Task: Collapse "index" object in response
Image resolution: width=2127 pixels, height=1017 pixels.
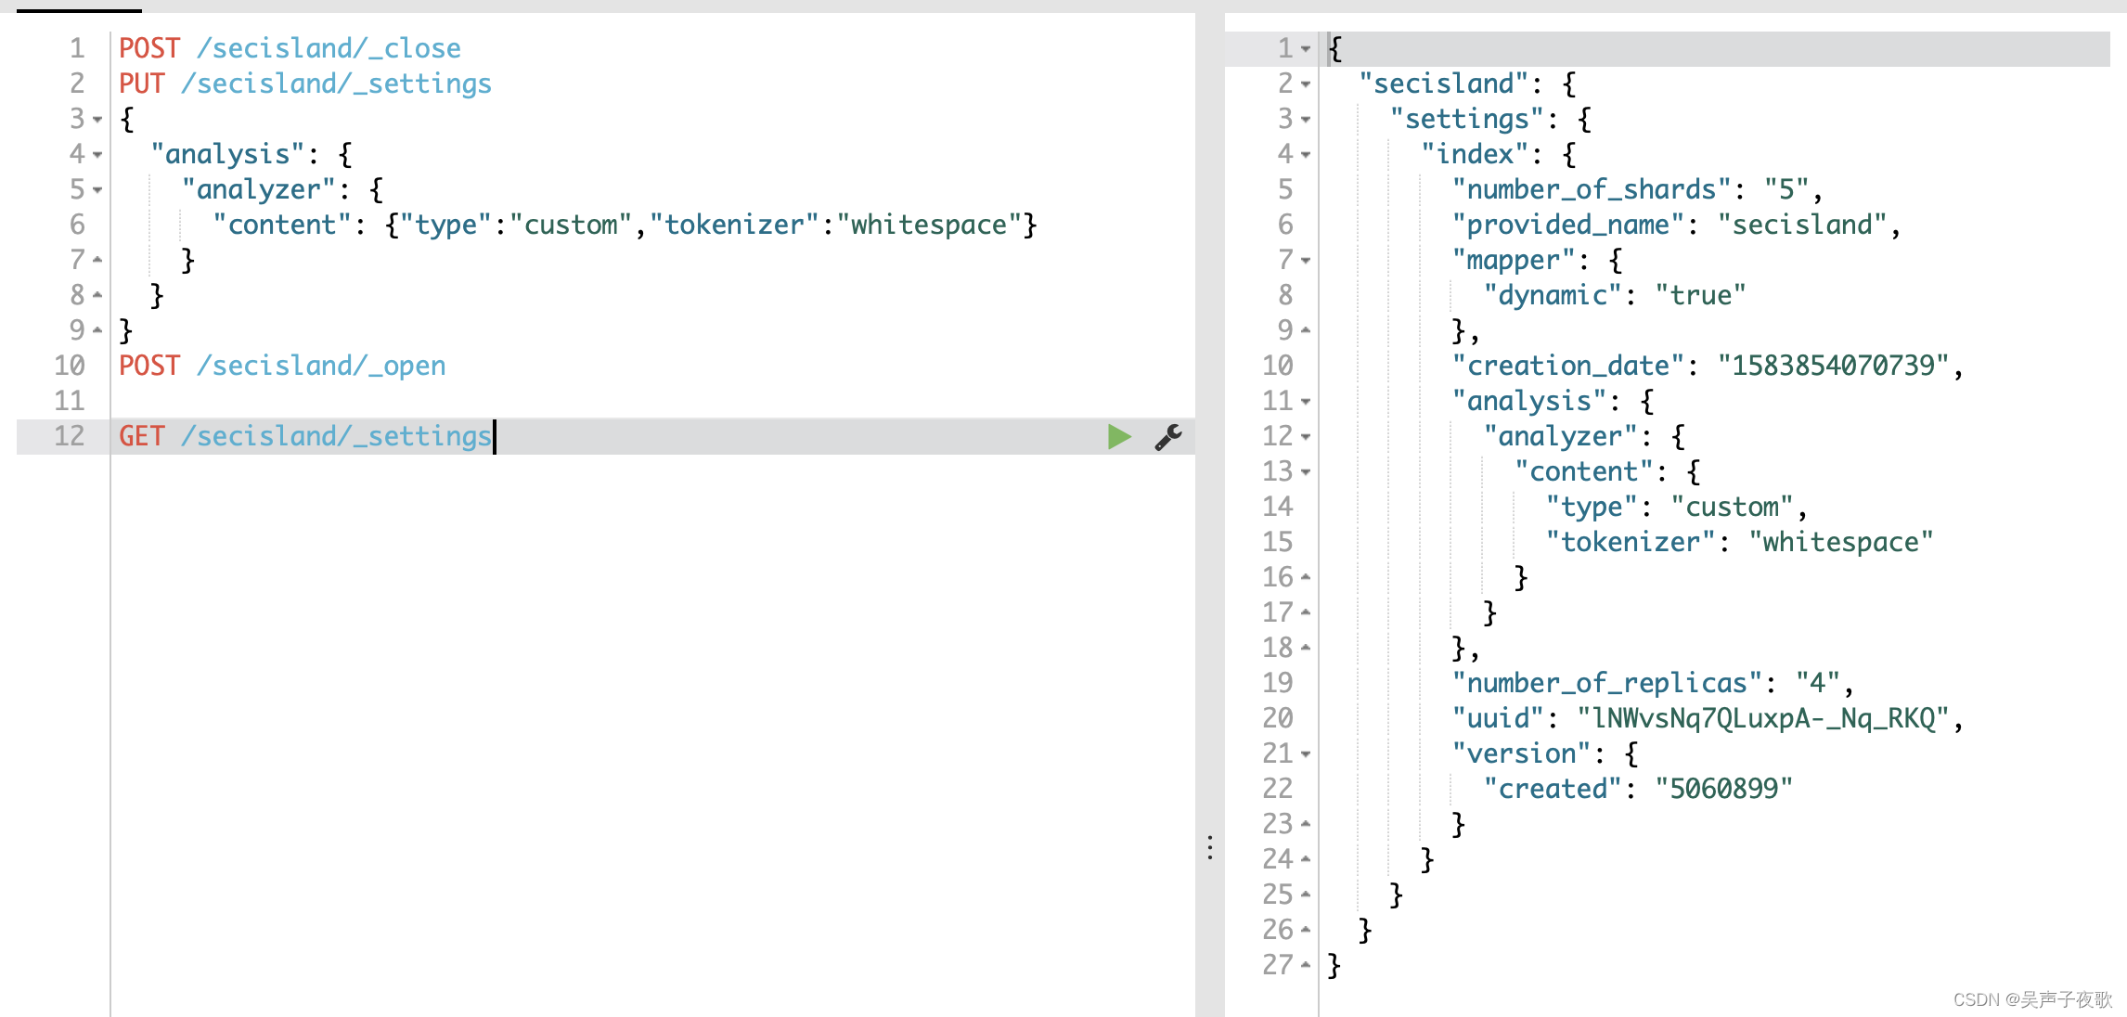Action: coord(1306,154)
